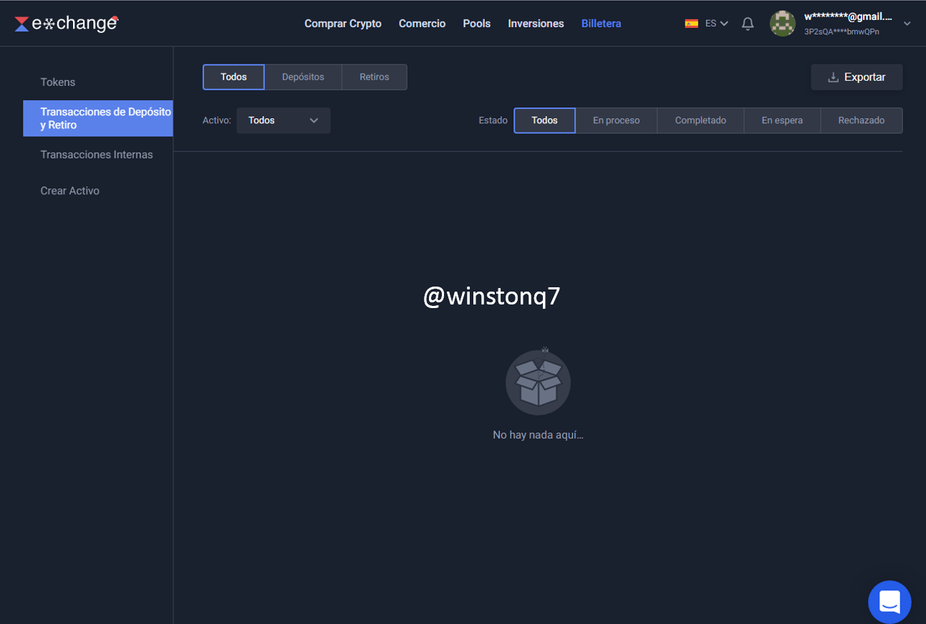This screenshot has height=624, width=926.
Task: Filter by En espera status
Action: [x=782, y=120]
